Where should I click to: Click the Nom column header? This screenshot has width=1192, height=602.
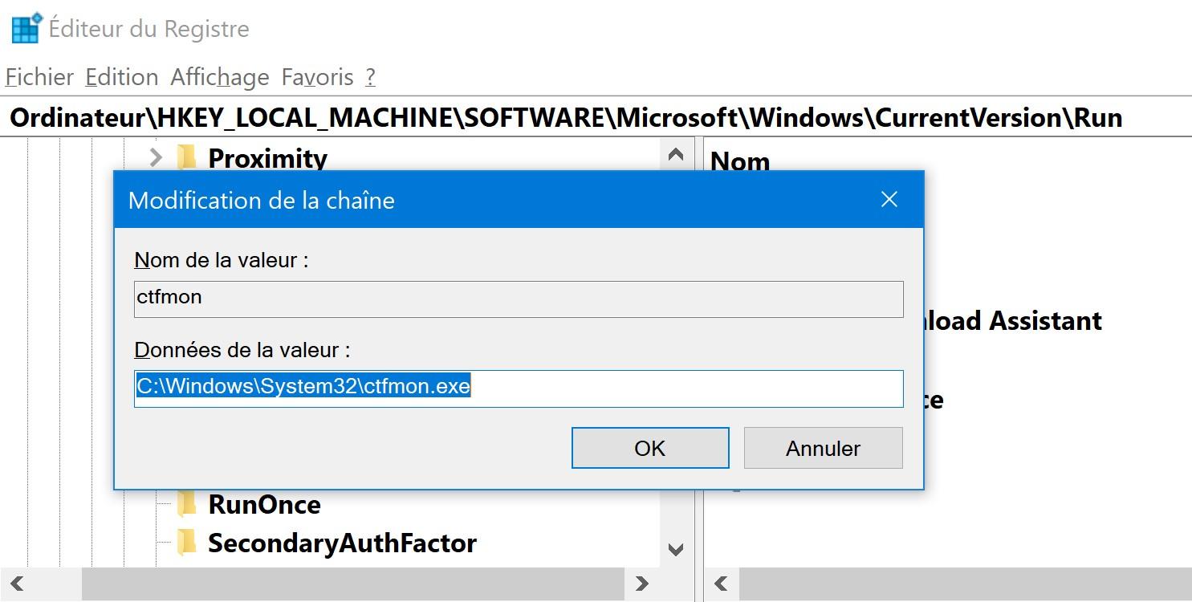click(740, 161)
